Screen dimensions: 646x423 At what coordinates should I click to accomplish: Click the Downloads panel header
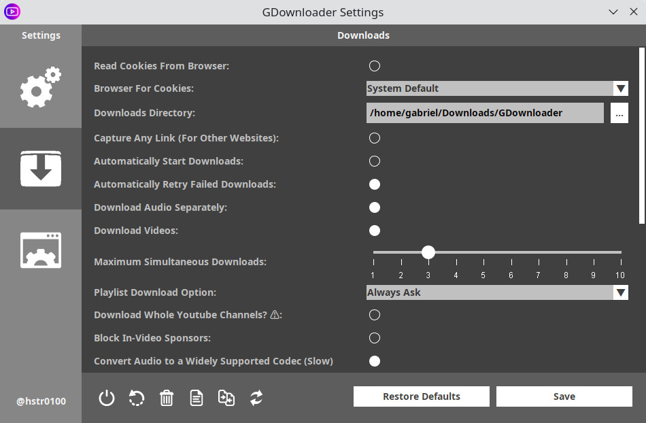(363, 35)
